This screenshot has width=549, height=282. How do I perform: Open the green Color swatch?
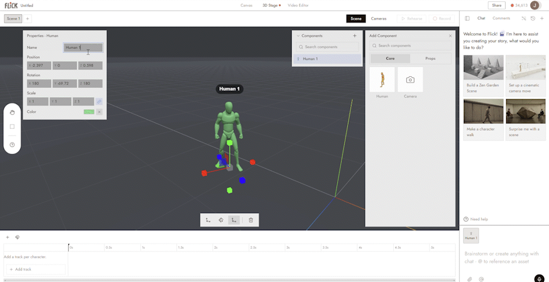pos(89,112)
